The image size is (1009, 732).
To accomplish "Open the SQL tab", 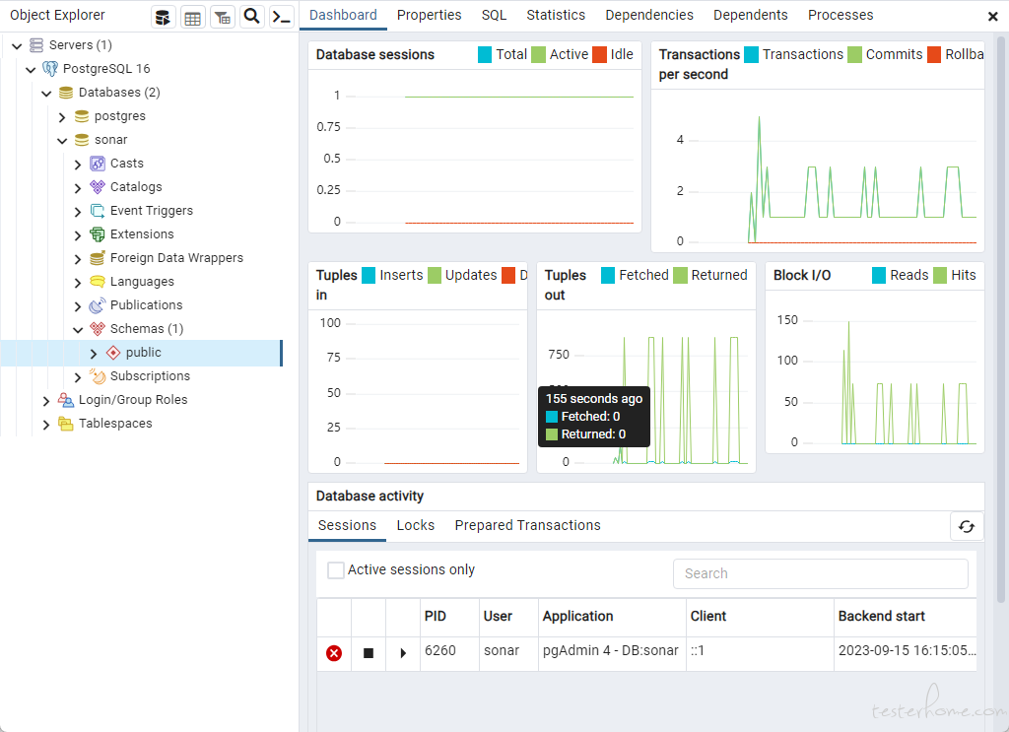I will click(x=495, y=15).
